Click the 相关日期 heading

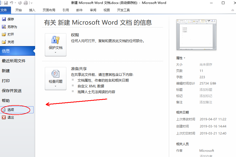pyautogui.click(x=183, y=112)
